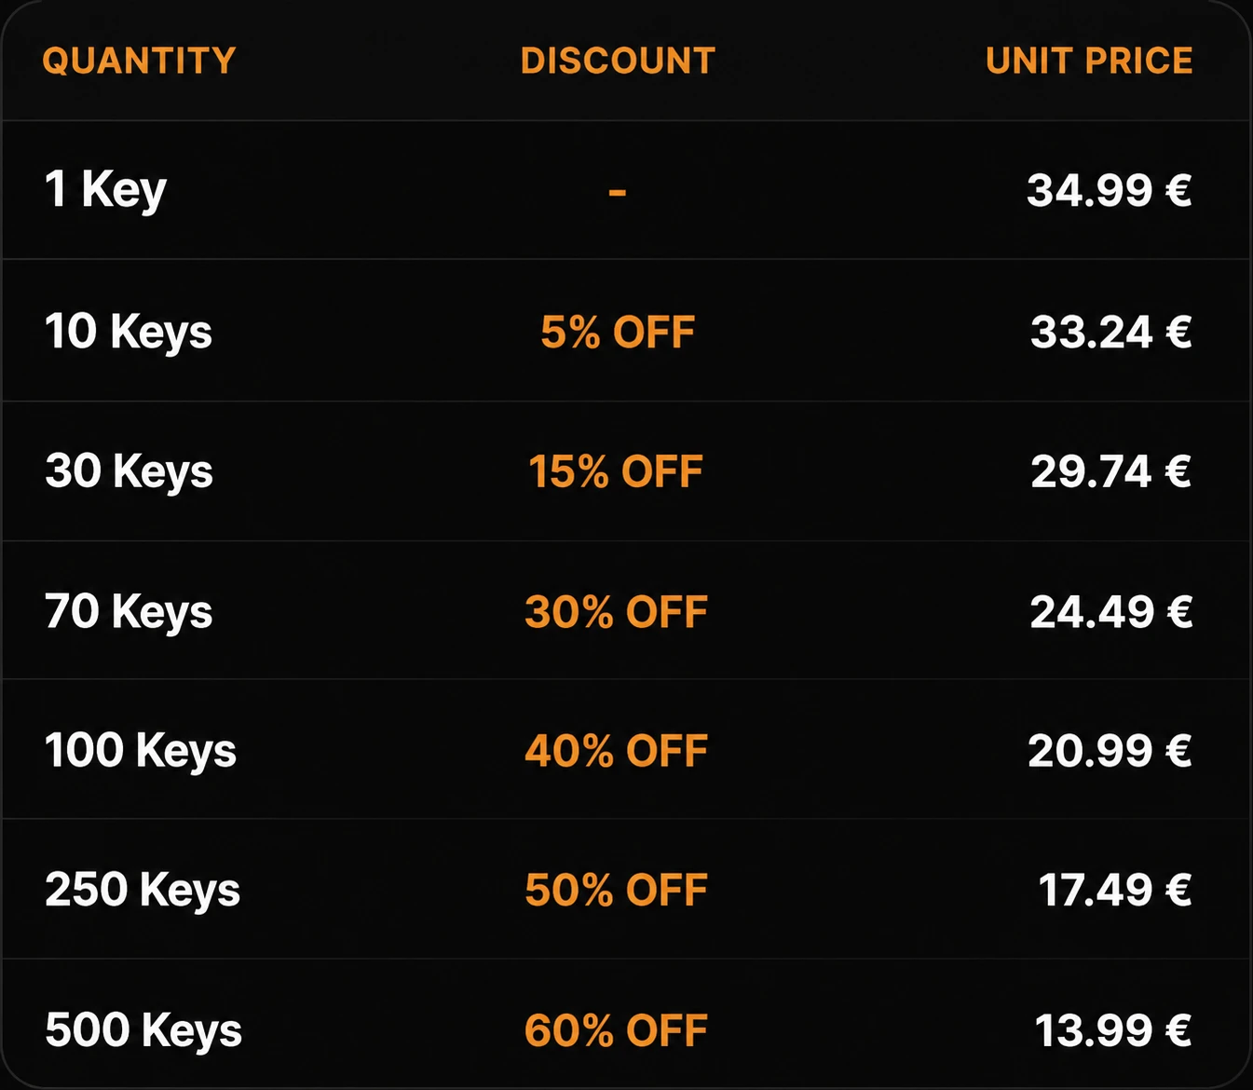Select the UNIT PRICE column header
The image size is (1253, 1090).
click(x=1089, y=61)
